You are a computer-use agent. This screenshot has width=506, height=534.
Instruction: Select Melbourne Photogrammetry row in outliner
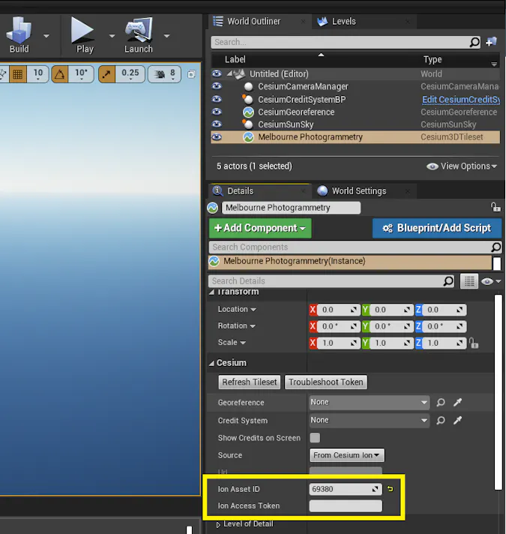pos(355,137)
